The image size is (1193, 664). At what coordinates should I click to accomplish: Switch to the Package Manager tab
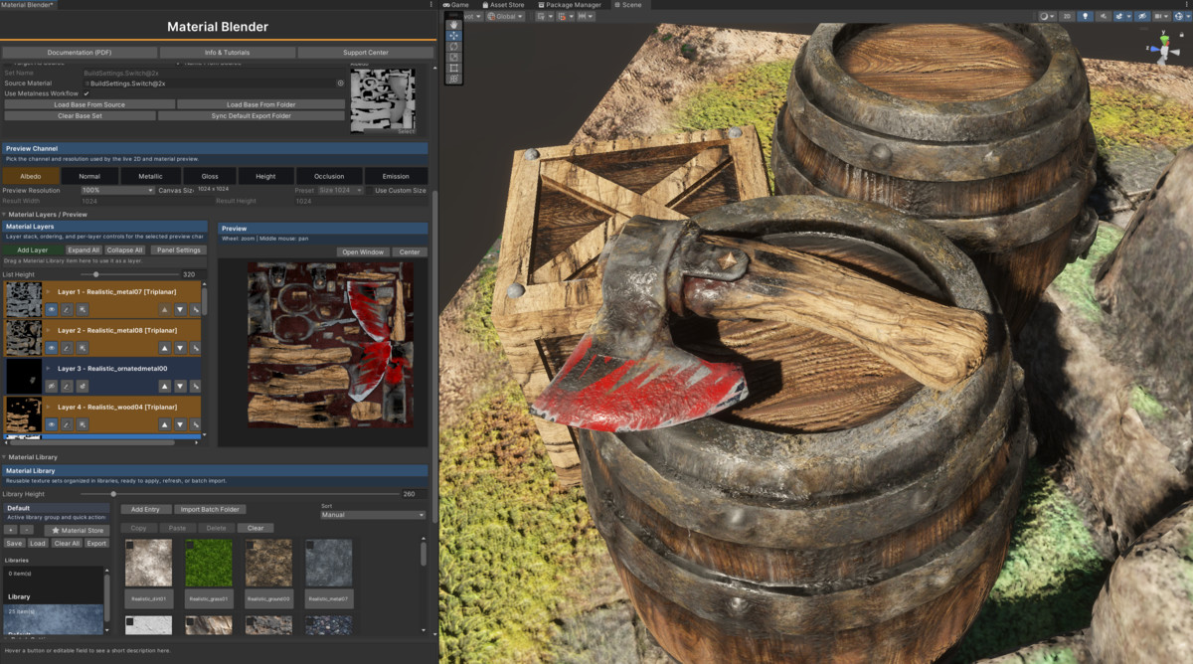click(570, 5)
